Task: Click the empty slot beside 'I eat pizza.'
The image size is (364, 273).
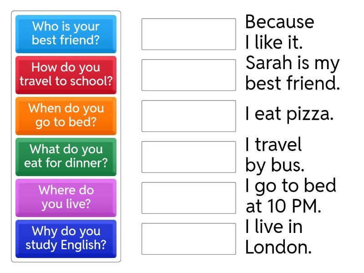Action: (188, 116)
